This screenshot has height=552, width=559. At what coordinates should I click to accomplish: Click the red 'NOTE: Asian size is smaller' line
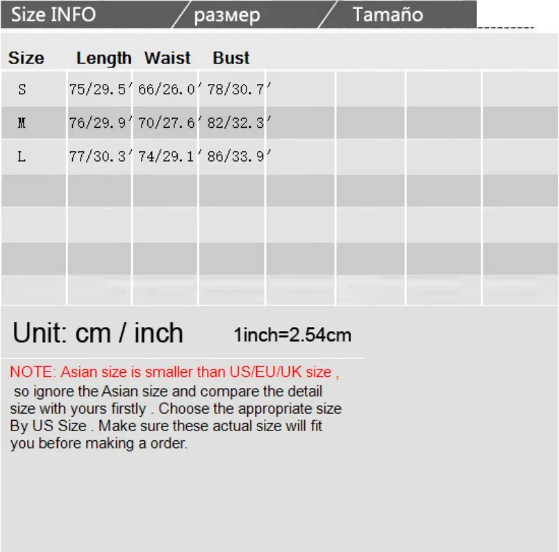(x=174, y=372)
